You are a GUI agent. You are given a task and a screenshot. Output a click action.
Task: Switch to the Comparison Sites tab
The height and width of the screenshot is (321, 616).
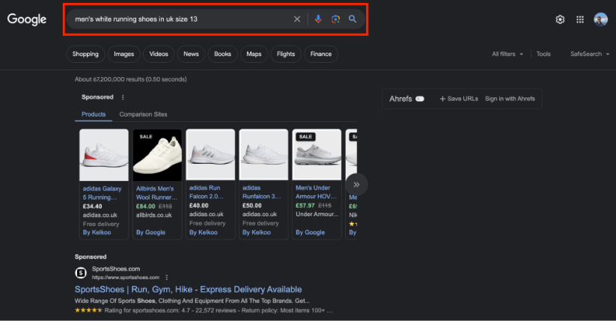[x=143, y=114]
